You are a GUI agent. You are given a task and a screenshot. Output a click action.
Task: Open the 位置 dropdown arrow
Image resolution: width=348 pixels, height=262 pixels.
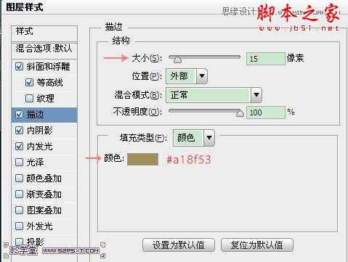(202, 76)
